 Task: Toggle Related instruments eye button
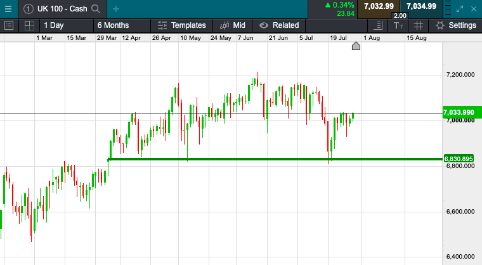[x=279, y=25]
